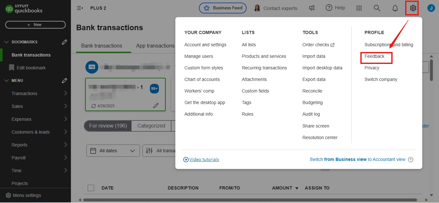Open the All transactions filter dropdown
The image size is (439, 203).
point(159,151)
